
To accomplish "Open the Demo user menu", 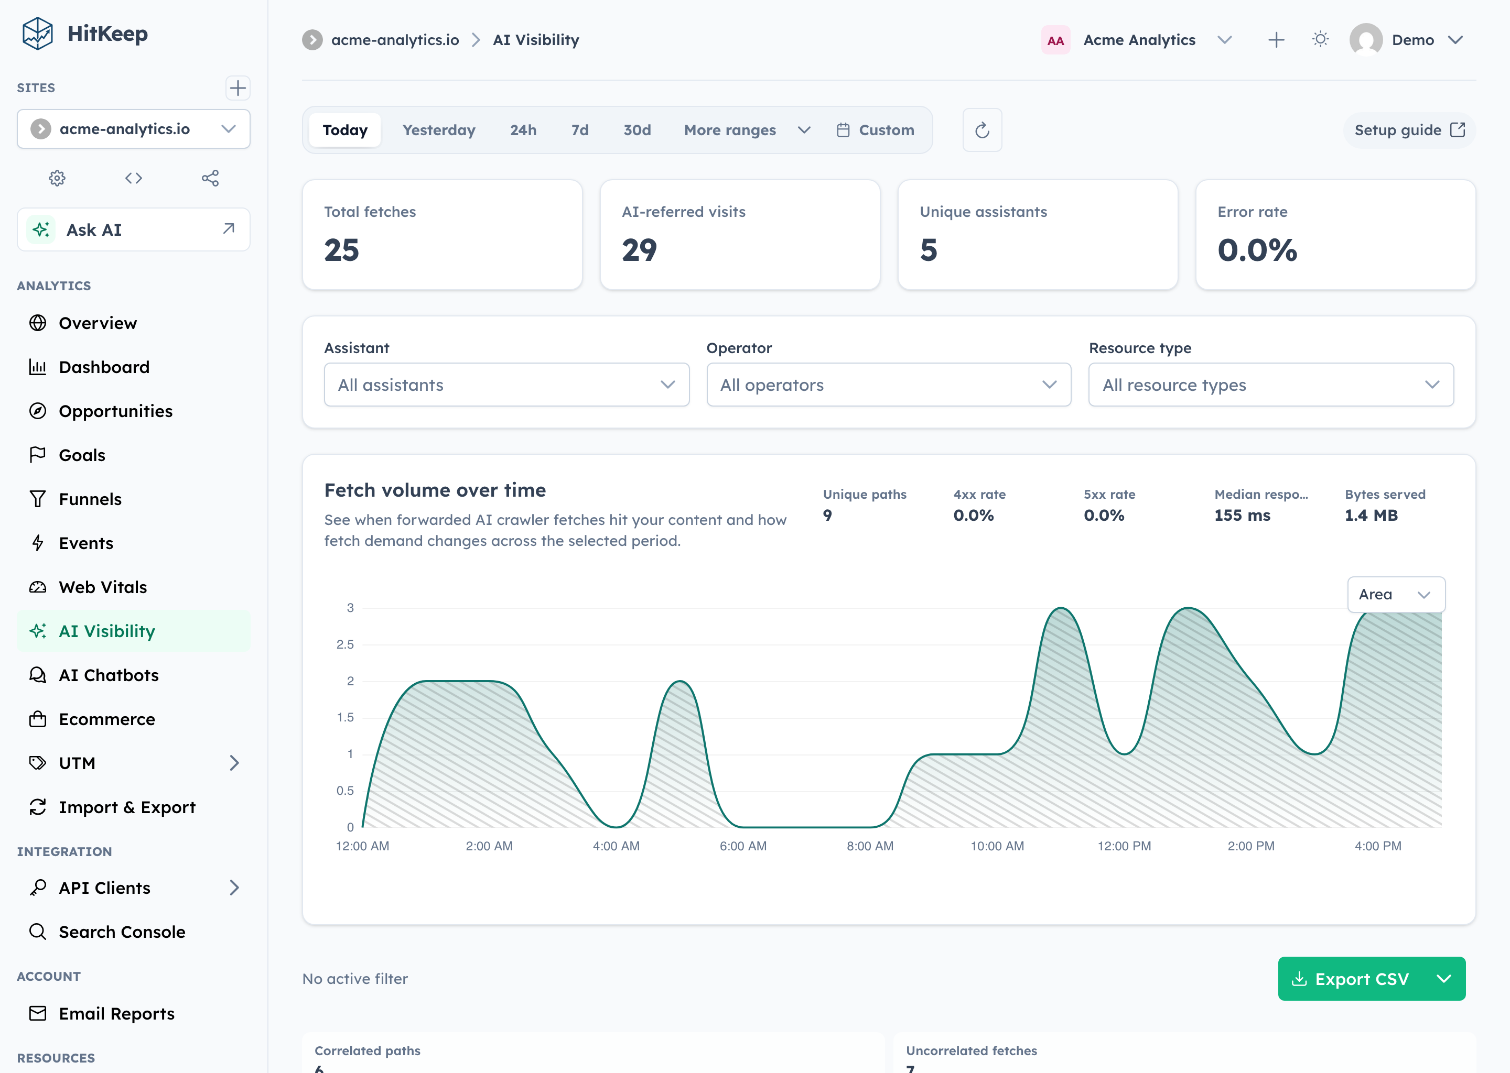I will (1407, 40).
